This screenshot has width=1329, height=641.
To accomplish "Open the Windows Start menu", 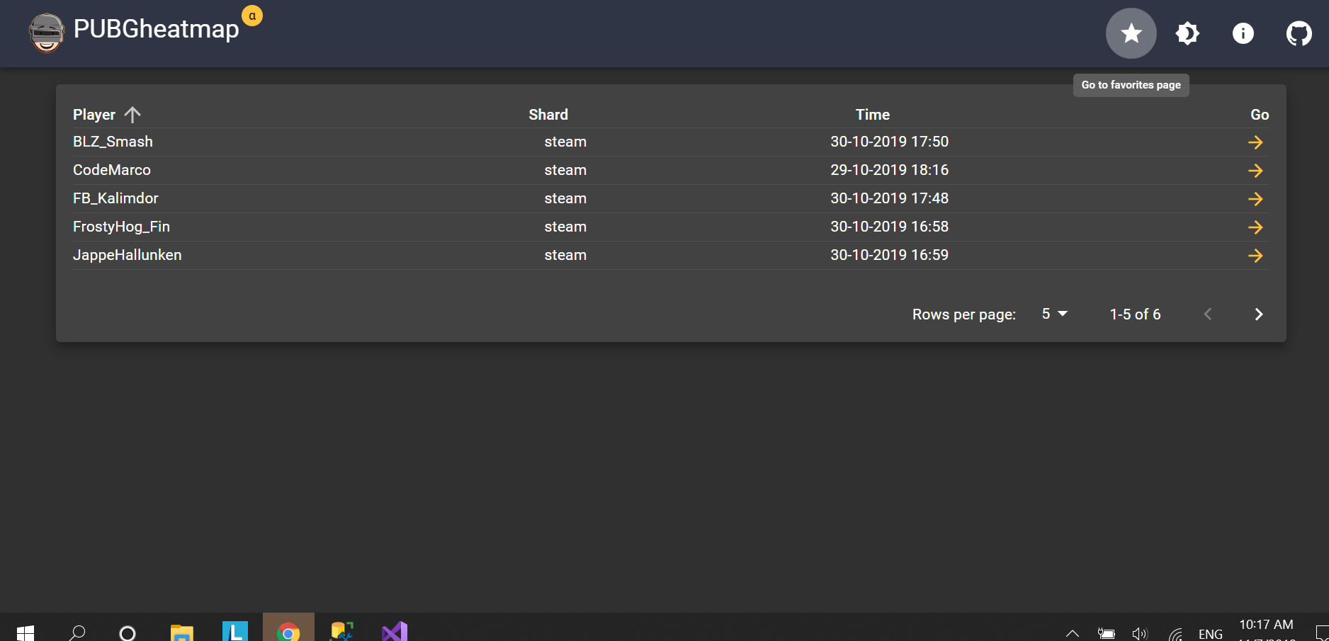I will click(x=26, y=633).
